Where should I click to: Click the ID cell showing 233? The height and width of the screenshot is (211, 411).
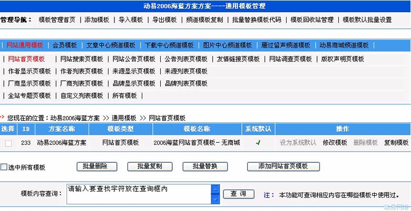26,143
